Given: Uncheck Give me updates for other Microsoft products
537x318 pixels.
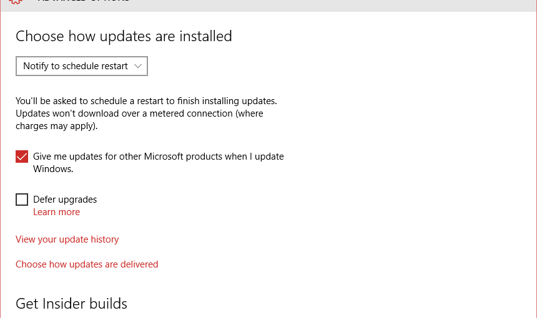Looking at the screenshot, I should (x=22, y=157).
